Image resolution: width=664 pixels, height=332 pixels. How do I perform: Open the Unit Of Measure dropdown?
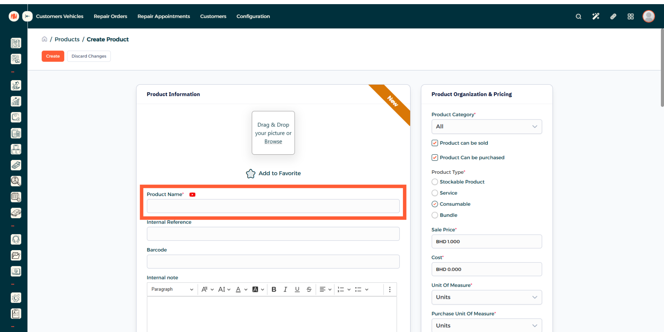coord(486,297)
